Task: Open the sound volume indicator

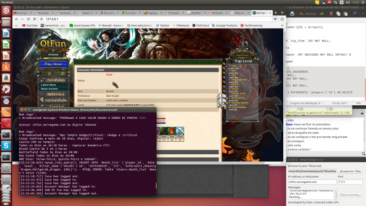Action: (x=348, y=2)
